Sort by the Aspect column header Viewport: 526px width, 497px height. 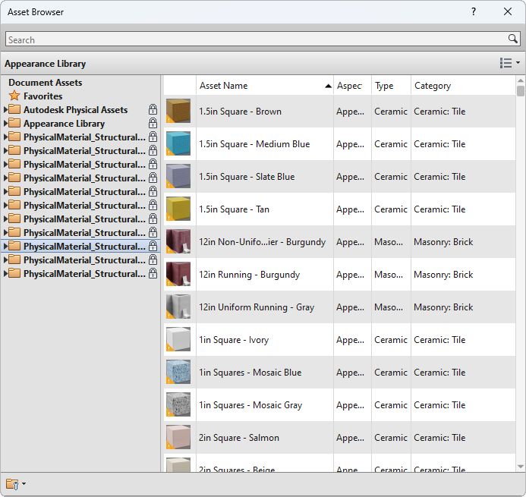coord(352,86)
